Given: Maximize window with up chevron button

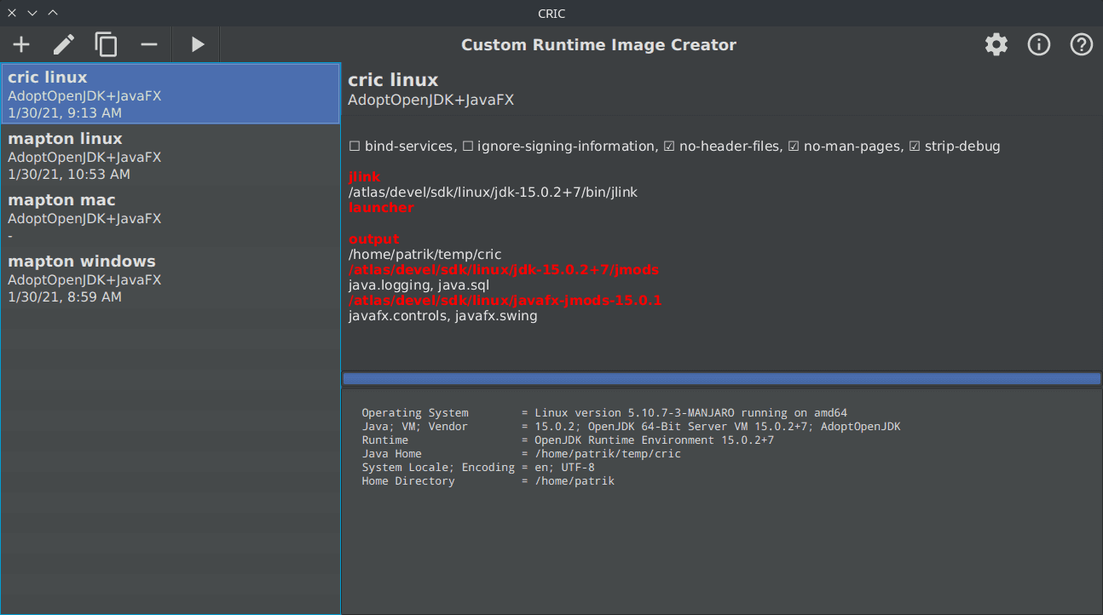Looking at the screenshot, I should (x=53, y=13).
